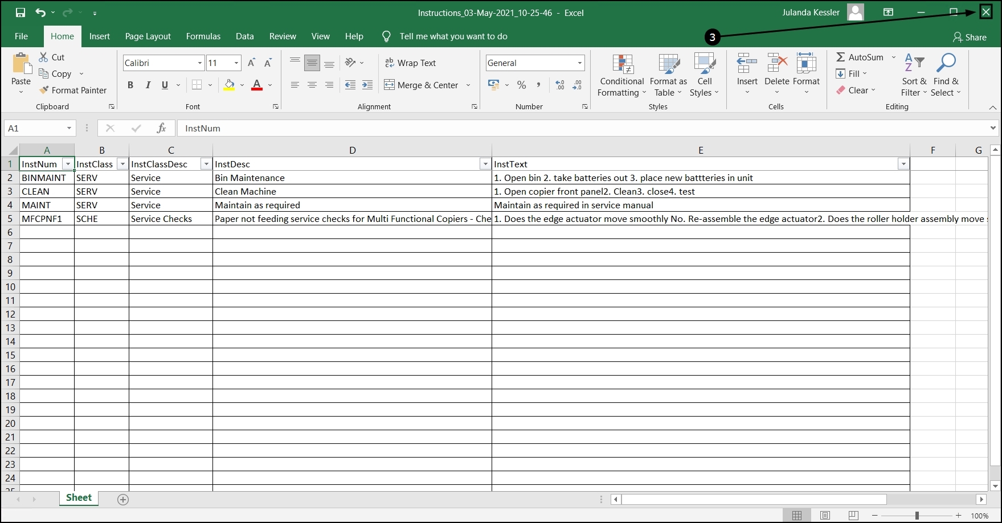Image resolution: width=1002 pixels, height=523 pixels.
Task: Open the InstNum column filter dropdown
Action: (x=68, y=164)
